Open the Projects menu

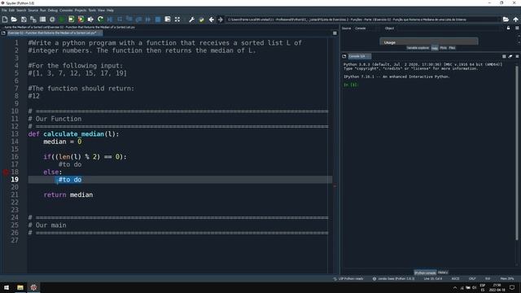pos(81,11)
